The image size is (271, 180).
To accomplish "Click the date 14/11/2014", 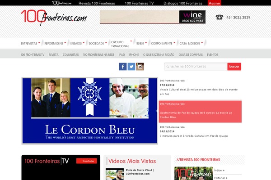I will click(167, 131).
